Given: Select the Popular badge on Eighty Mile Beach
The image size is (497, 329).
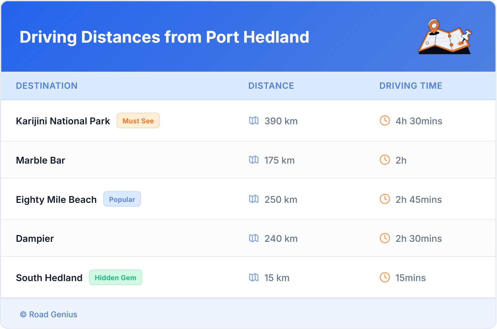Looking at the screenshot, I should (x=122, y=199).
